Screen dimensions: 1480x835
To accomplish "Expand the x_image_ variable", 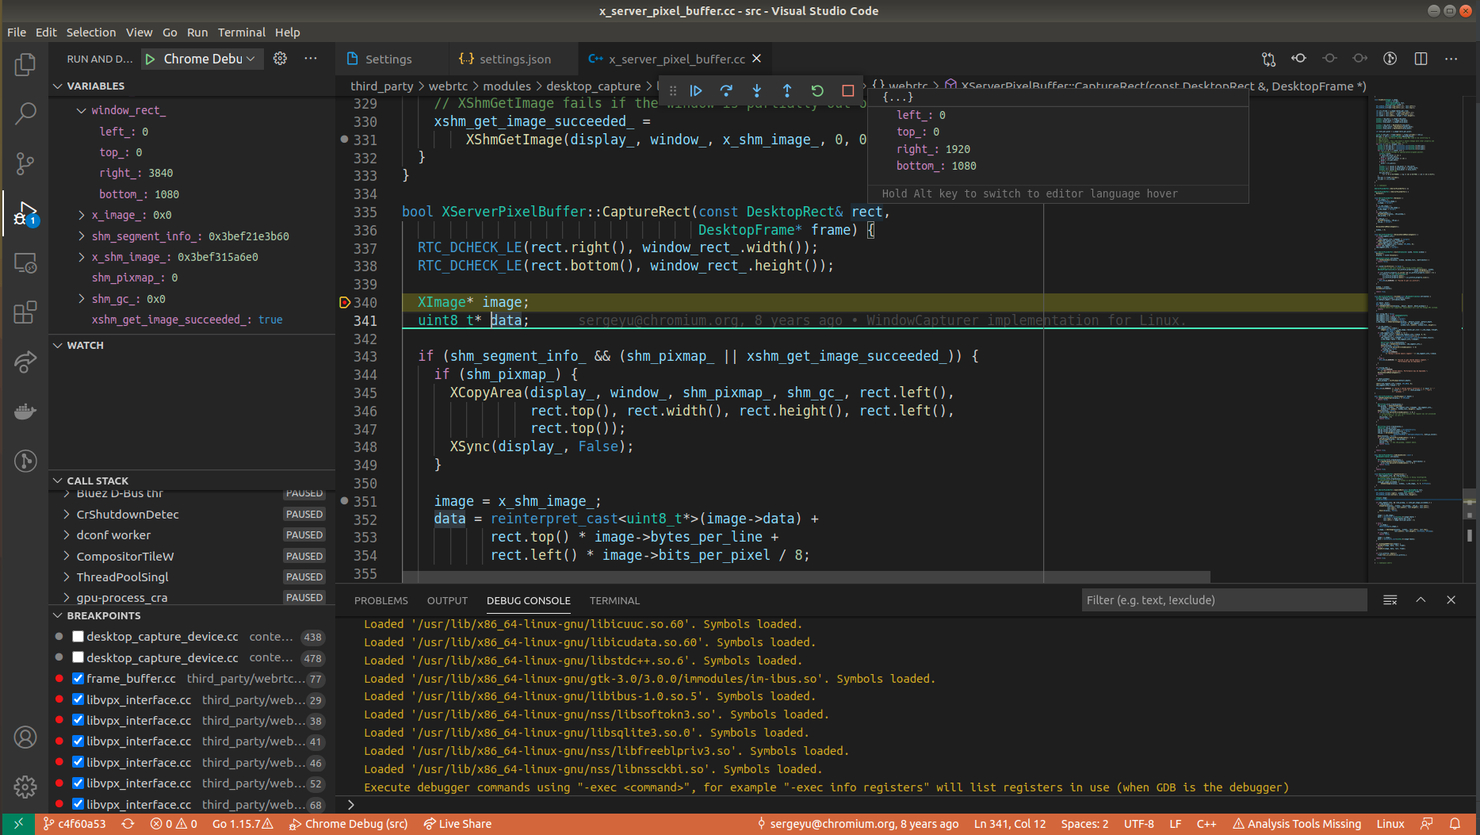I will tap(82, 215).
